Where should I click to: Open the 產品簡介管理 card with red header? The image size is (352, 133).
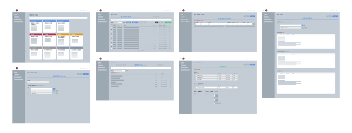tap(36, 40)
